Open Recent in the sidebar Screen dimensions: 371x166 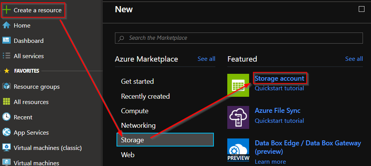tap(23, 117)
